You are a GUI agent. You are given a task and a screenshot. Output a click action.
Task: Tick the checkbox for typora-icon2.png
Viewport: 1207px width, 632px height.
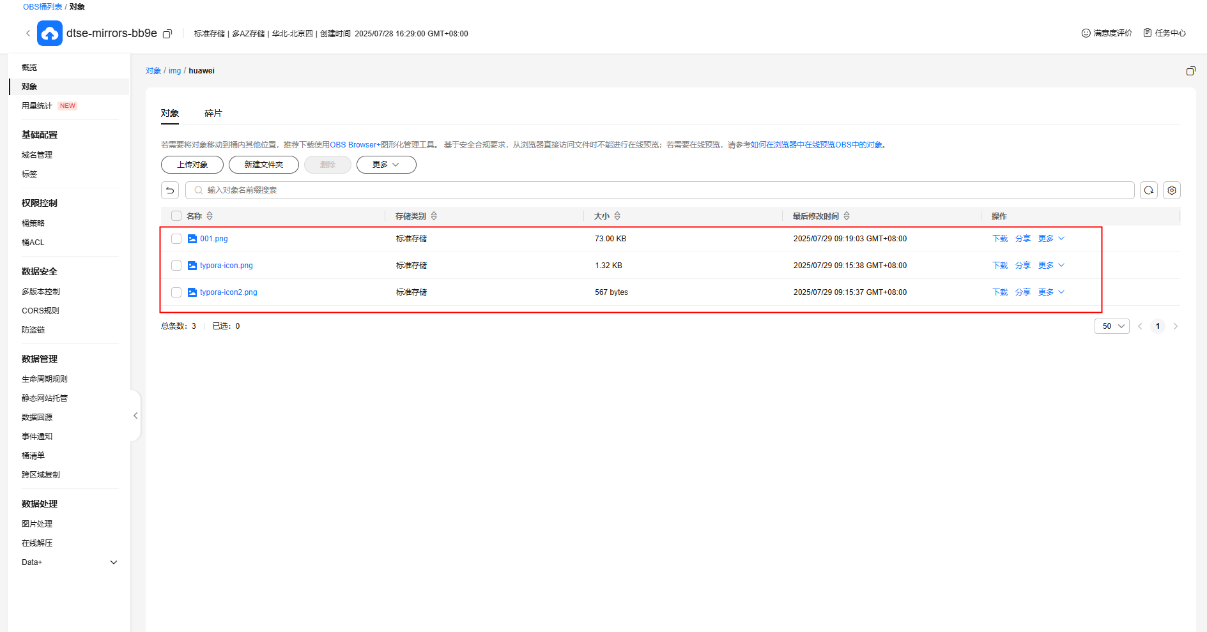pyautogui.click(x=176, y=292)
